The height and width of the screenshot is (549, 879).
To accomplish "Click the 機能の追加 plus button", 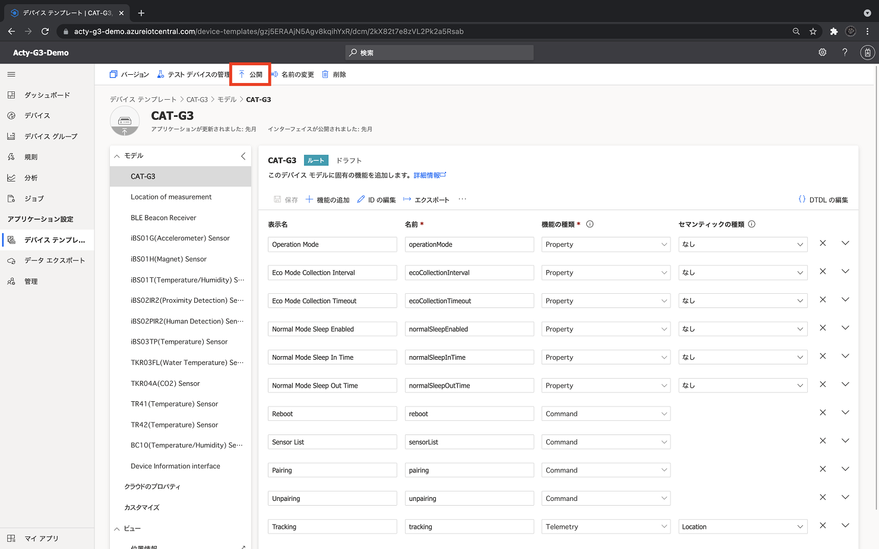I will [x=327, y=199].
